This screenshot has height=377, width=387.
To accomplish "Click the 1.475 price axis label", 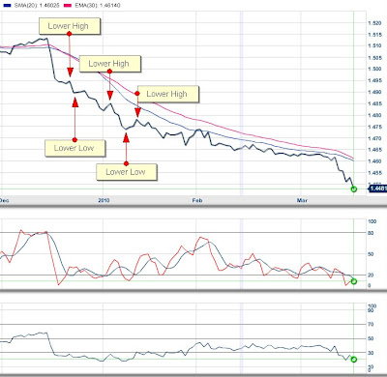I will [374, 127].
